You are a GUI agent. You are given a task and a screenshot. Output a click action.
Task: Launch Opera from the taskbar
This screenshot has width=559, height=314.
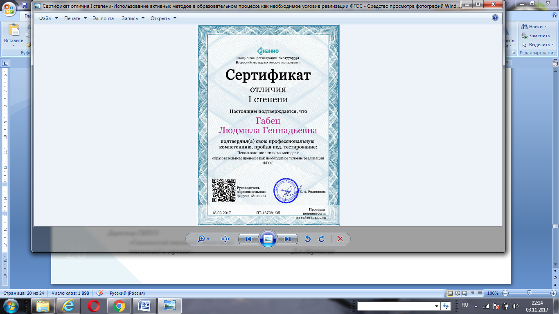tap(94, 305)
